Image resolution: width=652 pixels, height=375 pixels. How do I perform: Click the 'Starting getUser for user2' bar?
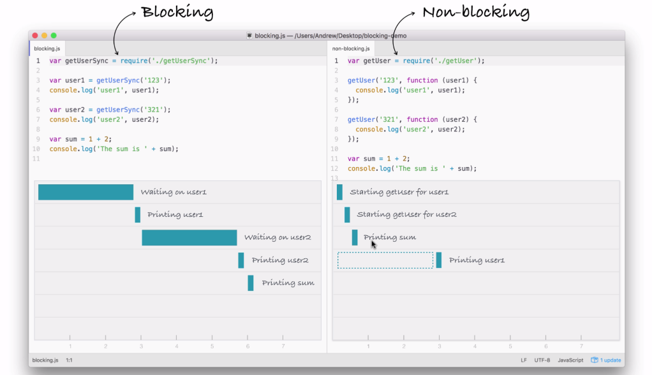347,214
